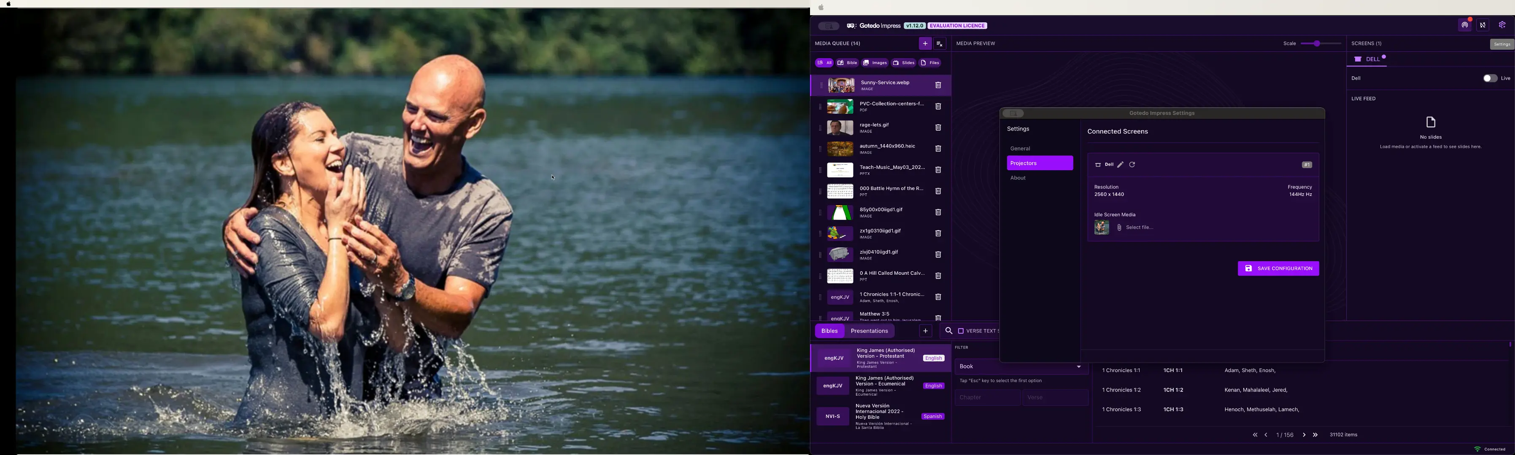Open Settings gear in top right

pos(1501,25)
